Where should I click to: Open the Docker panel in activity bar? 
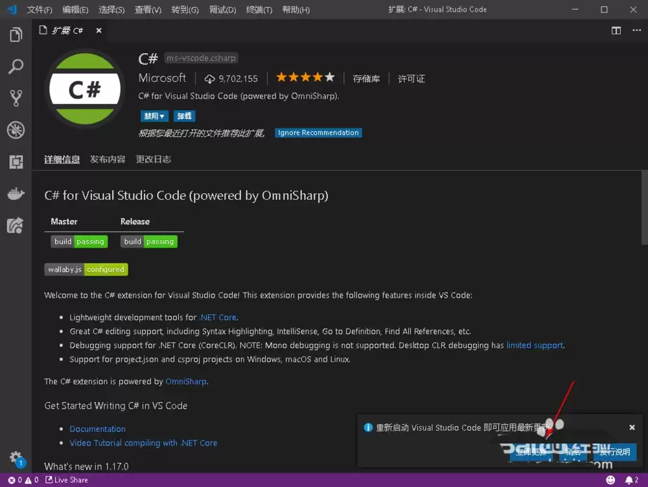16,193
